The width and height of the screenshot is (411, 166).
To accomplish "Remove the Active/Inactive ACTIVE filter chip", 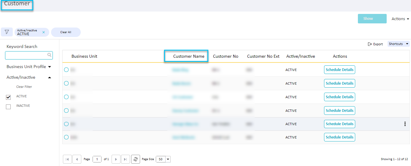I will (44, 32).
